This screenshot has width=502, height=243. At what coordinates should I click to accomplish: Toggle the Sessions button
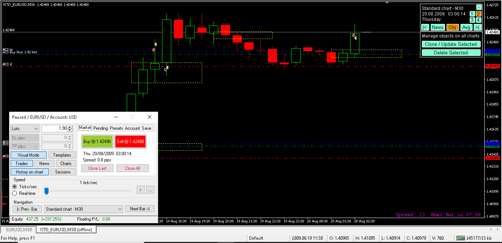63,172
